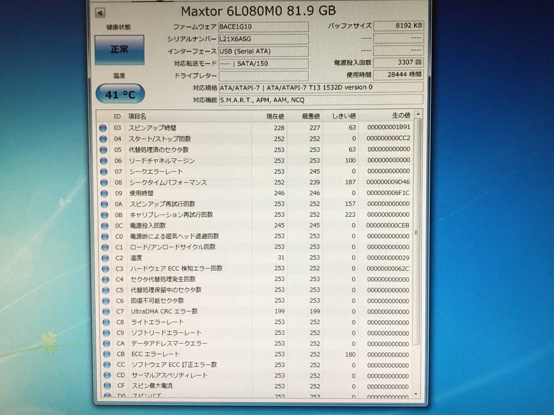Click status icon for CF スピン最大電流
554x415 pixels.
point(108,386)
